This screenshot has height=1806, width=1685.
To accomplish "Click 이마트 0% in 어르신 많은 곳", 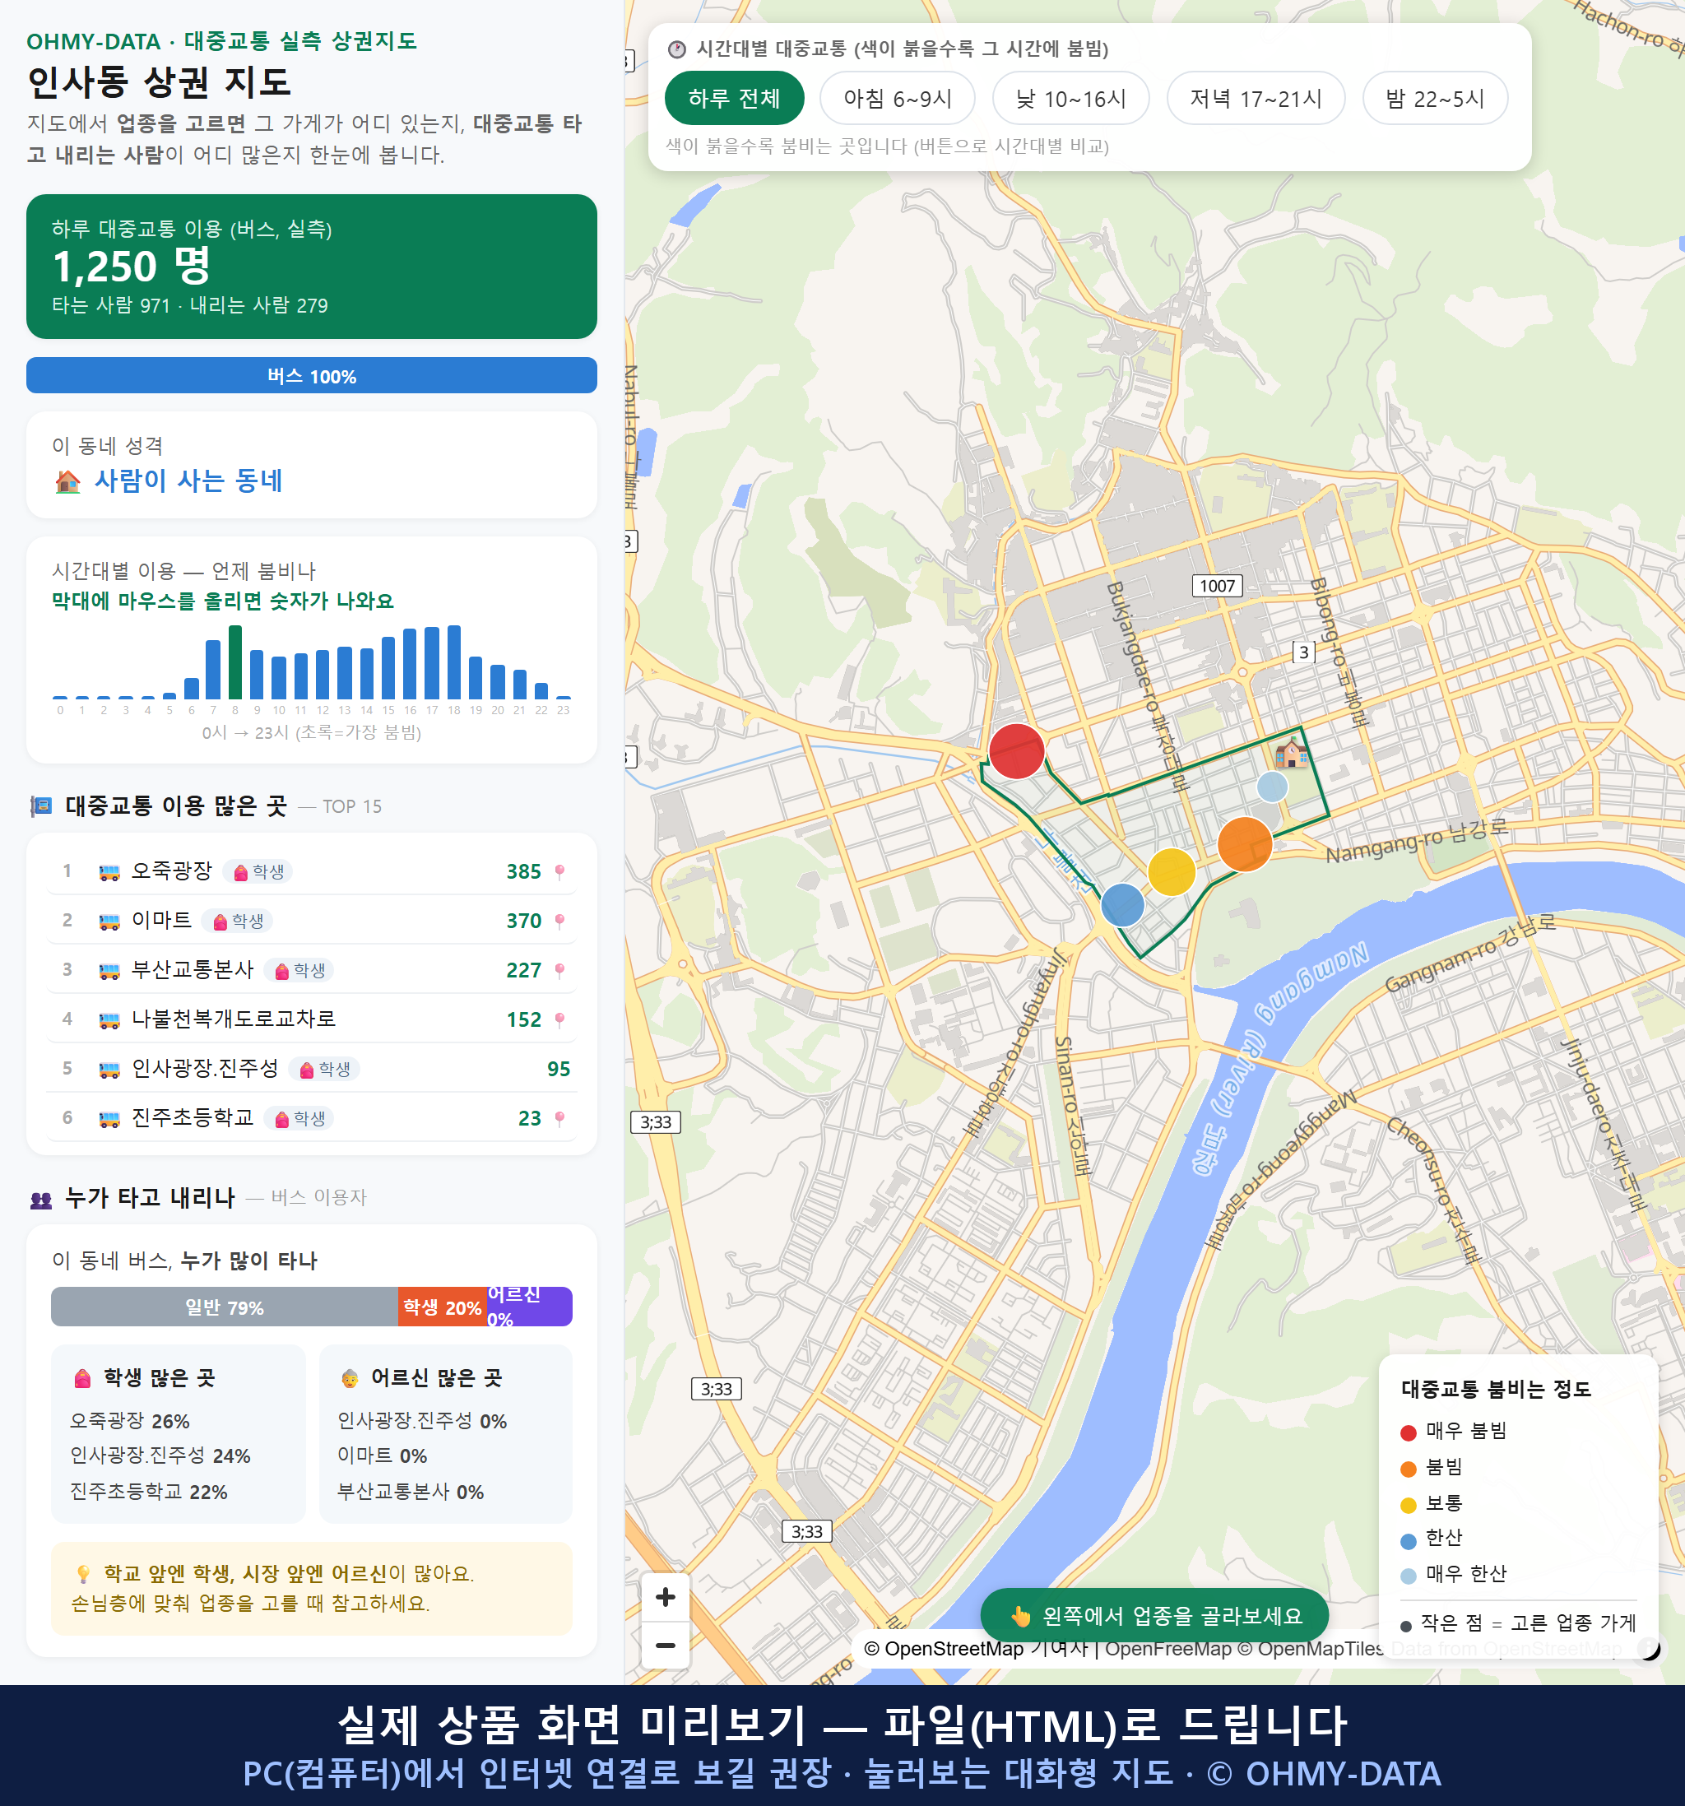I will (383, 1455).
